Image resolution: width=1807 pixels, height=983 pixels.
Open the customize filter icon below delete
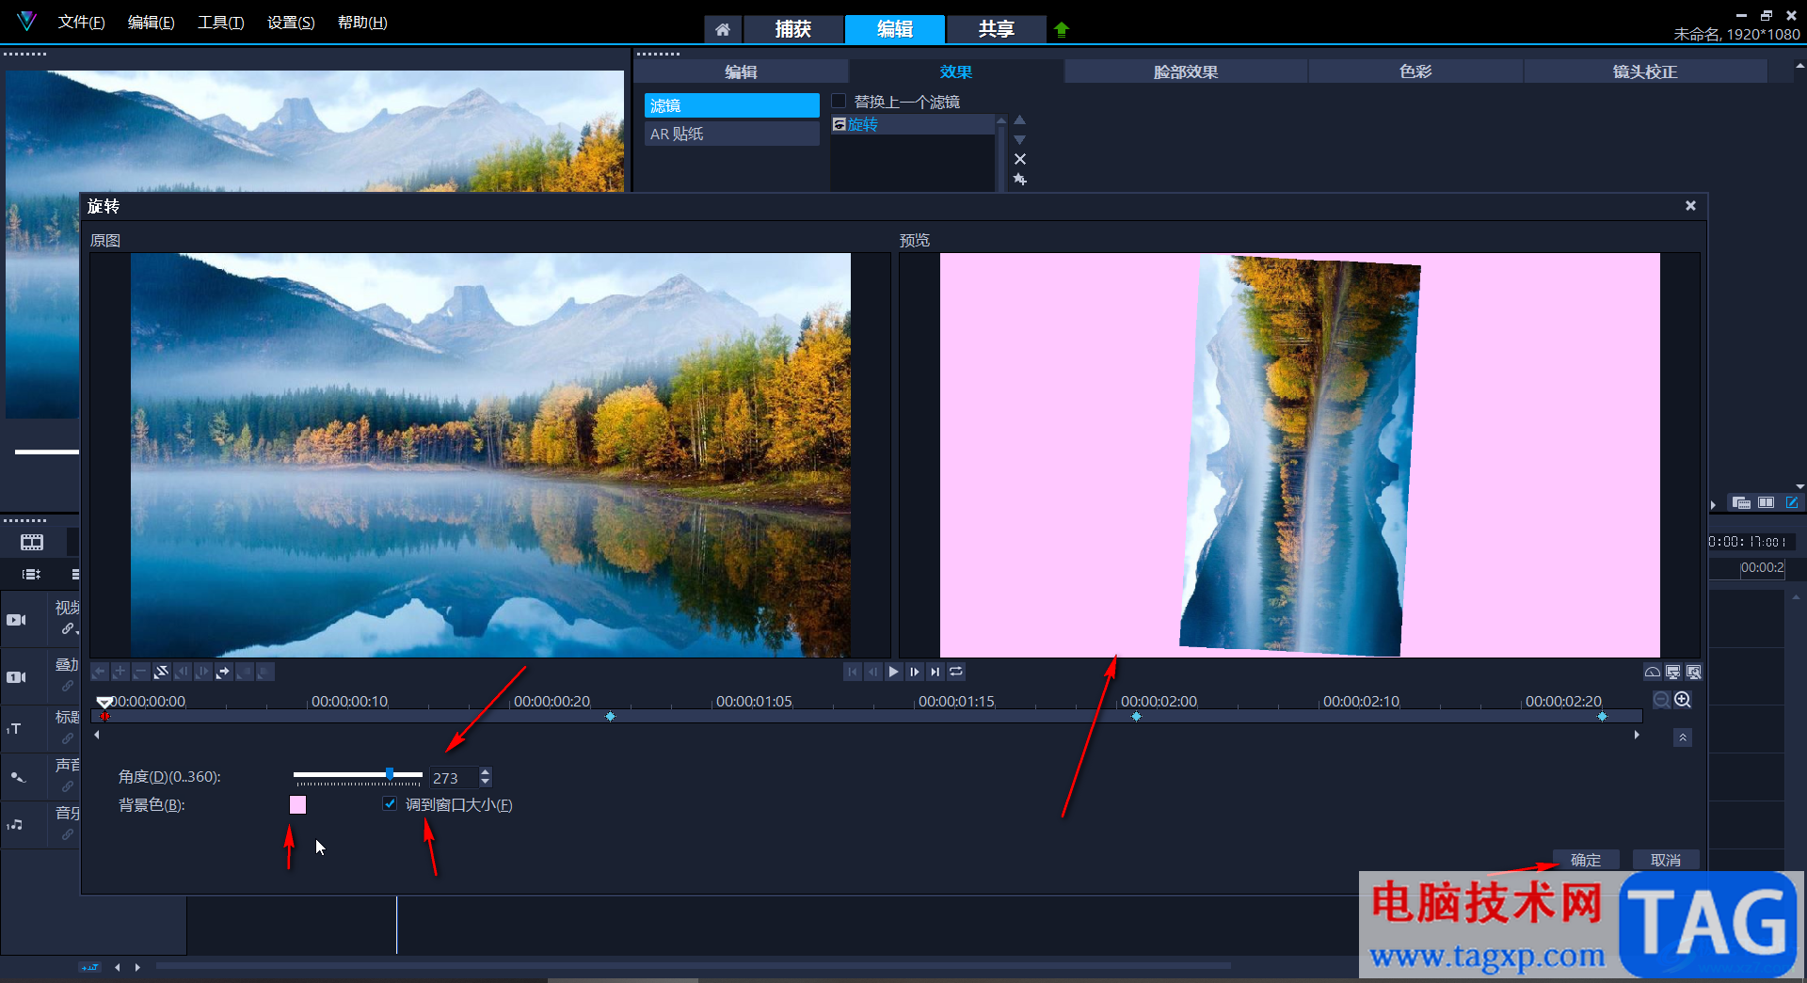1020,179
